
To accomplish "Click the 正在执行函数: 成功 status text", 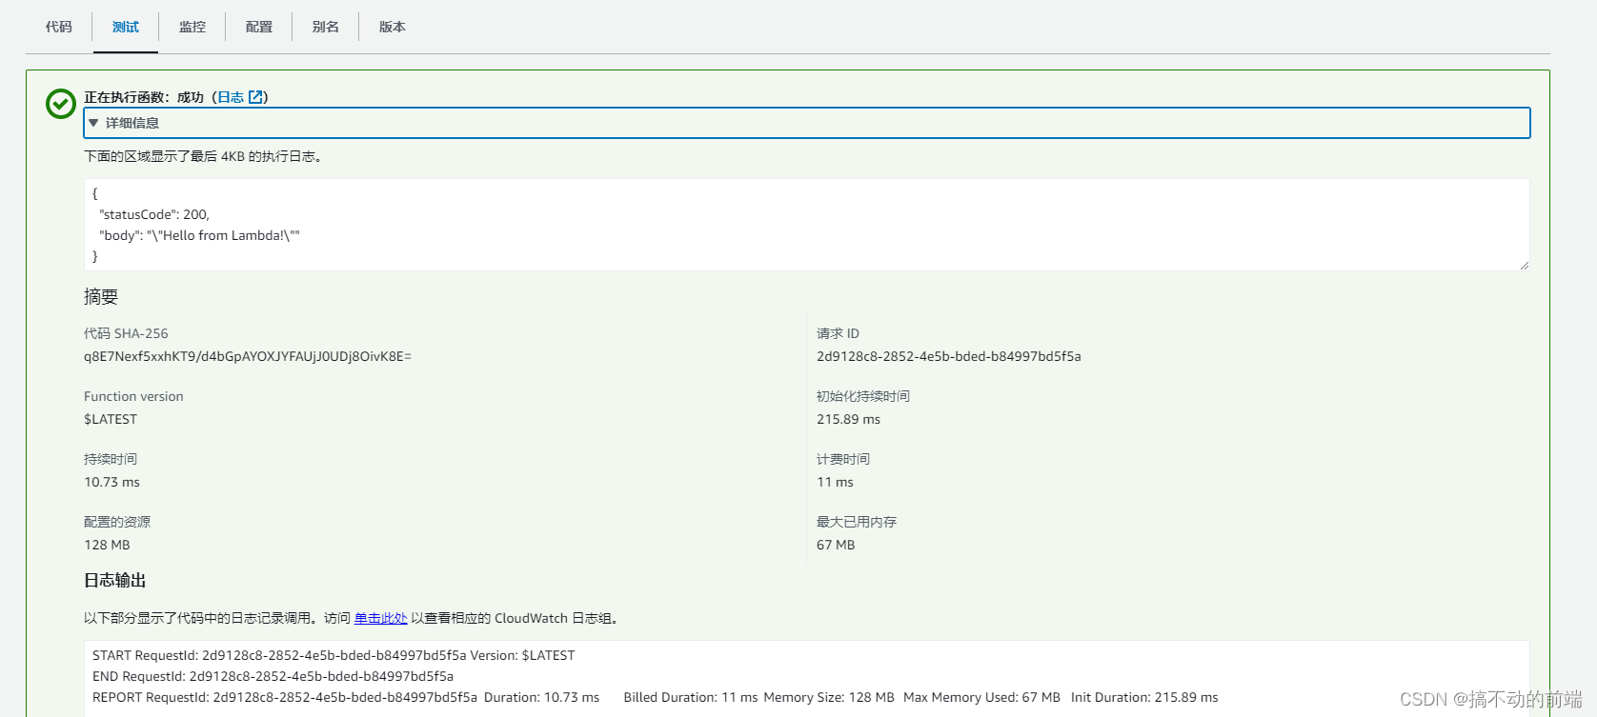I will click(x=144, y=97).
